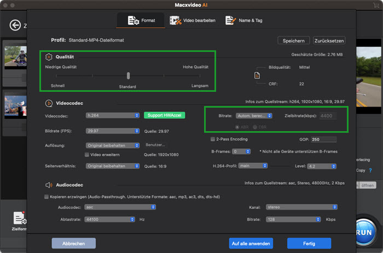The image size is (383, 253).
Task: Open the Kanal stereo dropdown
Action: [301, 207]
